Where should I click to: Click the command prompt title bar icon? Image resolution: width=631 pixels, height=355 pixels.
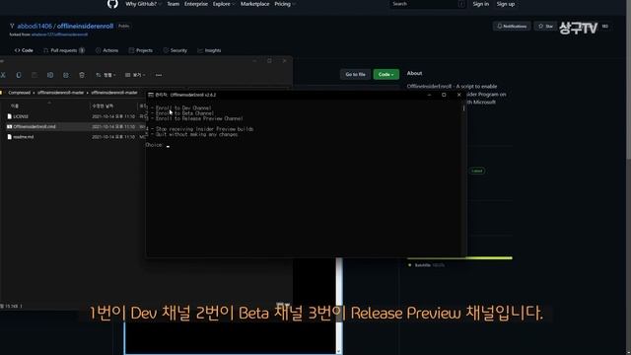coord(151,95)
